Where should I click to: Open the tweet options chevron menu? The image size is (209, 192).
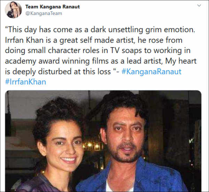coord(199,6)
